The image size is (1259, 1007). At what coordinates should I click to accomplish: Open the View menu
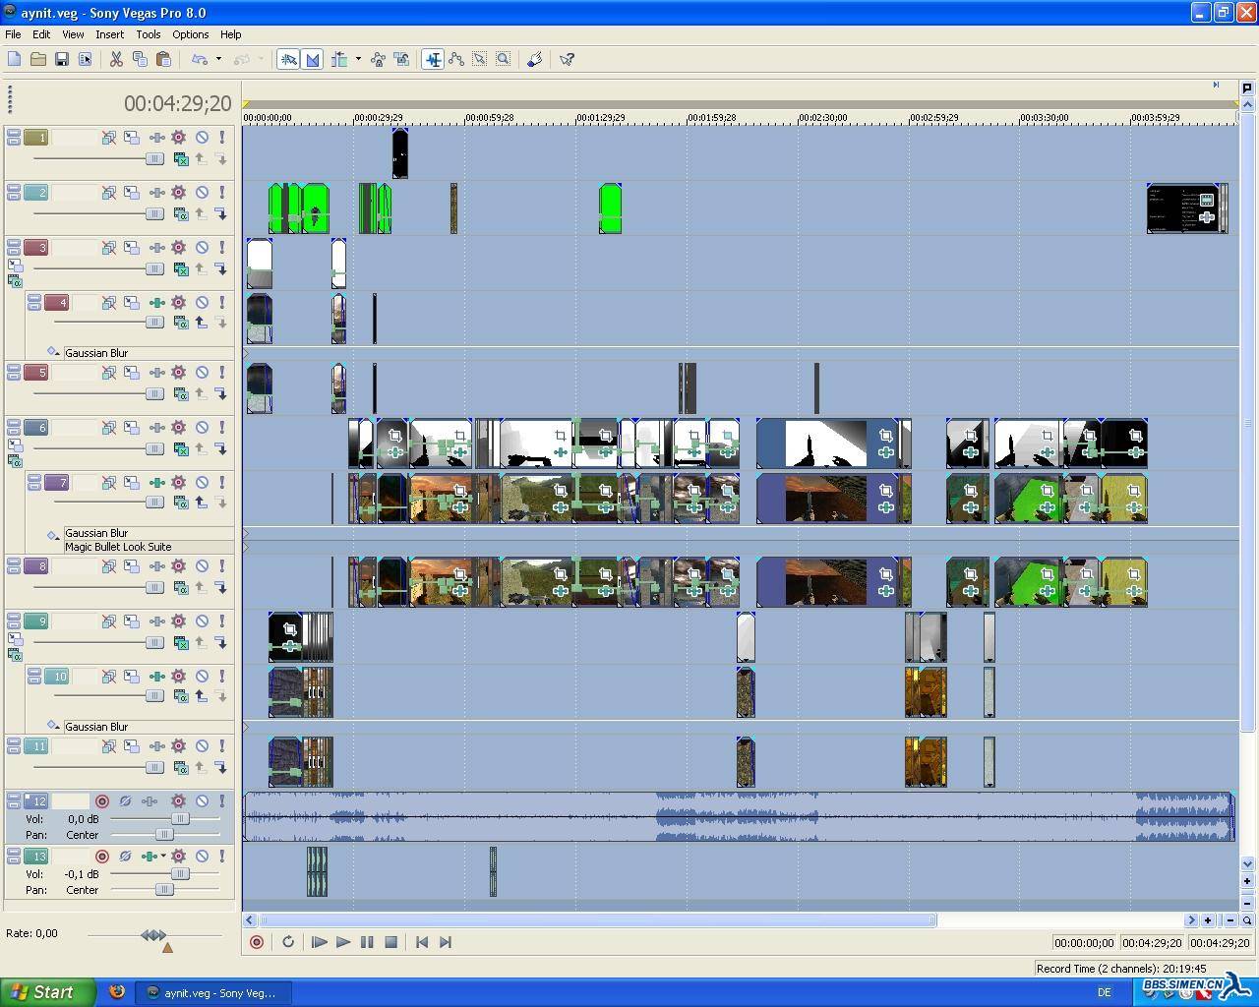tap(73, 34)
